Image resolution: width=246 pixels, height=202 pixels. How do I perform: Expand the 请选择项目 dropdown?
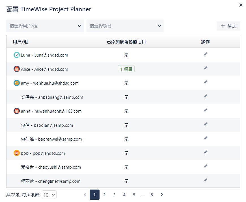coord(125,26)
